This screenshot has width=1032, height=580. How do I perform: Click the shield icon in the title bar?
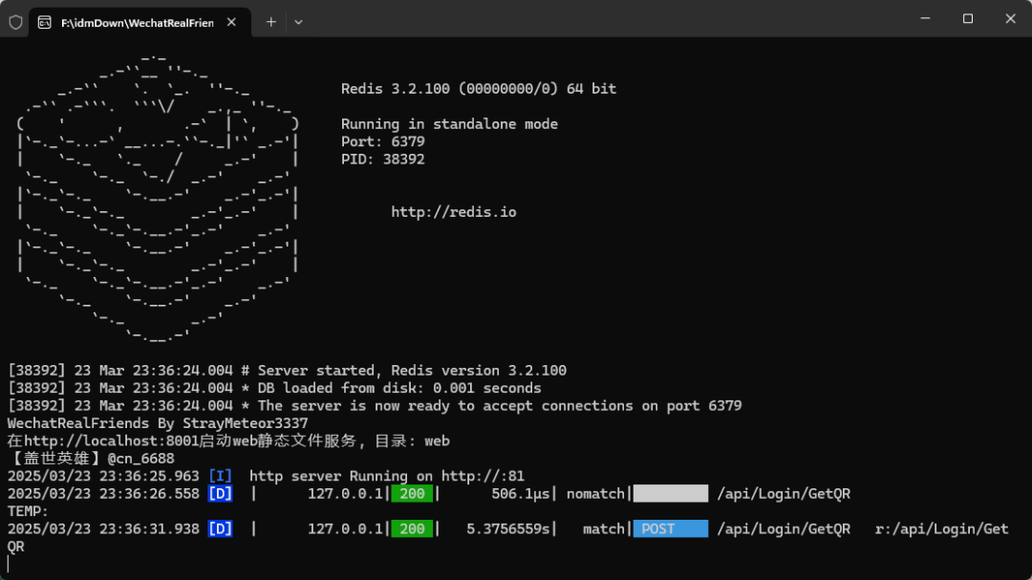(16, 22)
